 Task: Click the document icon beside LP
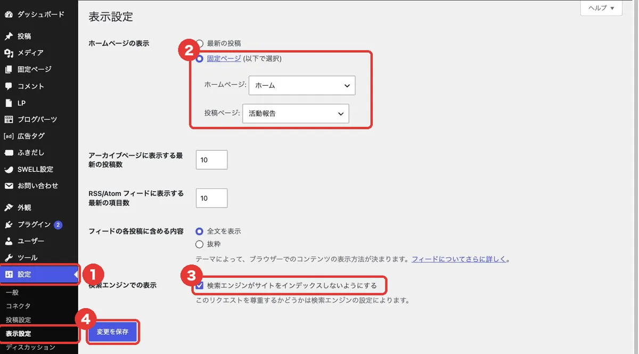point(9,103)
